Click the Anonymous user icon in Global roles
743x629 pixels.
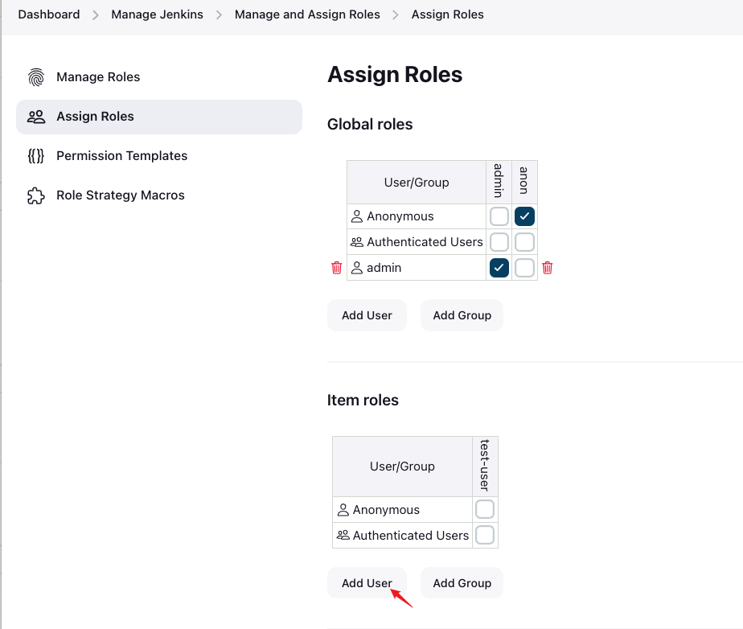(x=357, y=216)
